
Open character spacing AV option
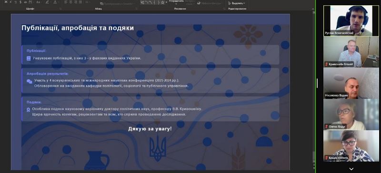pyautogui.click(x=30, y=2)
